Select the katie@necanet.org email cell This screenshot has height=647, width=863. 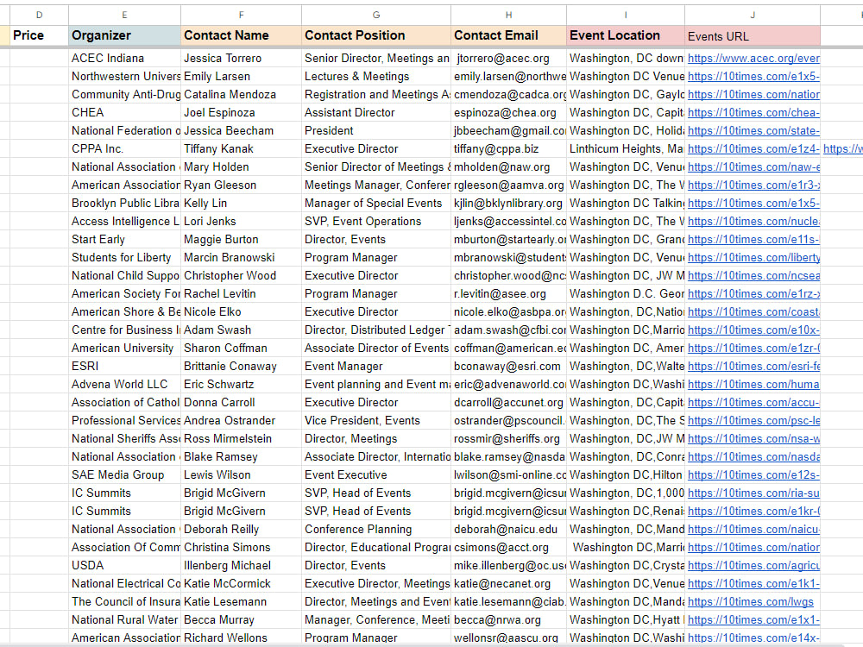[508, 584]
